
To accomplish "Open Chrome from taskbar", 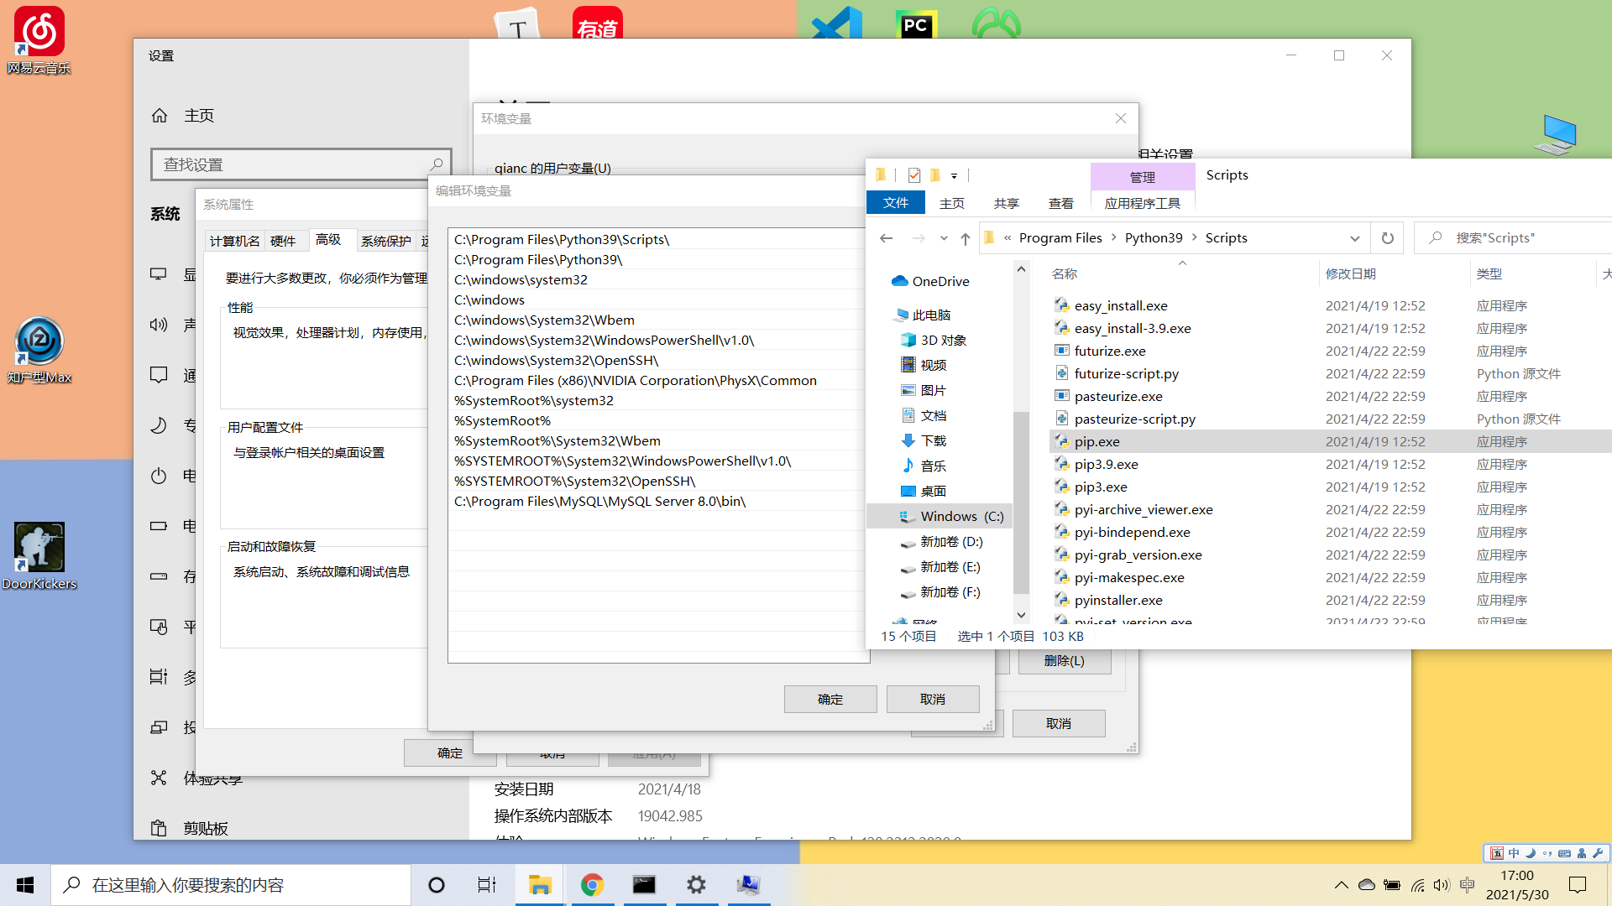I will tap(592, 885).
